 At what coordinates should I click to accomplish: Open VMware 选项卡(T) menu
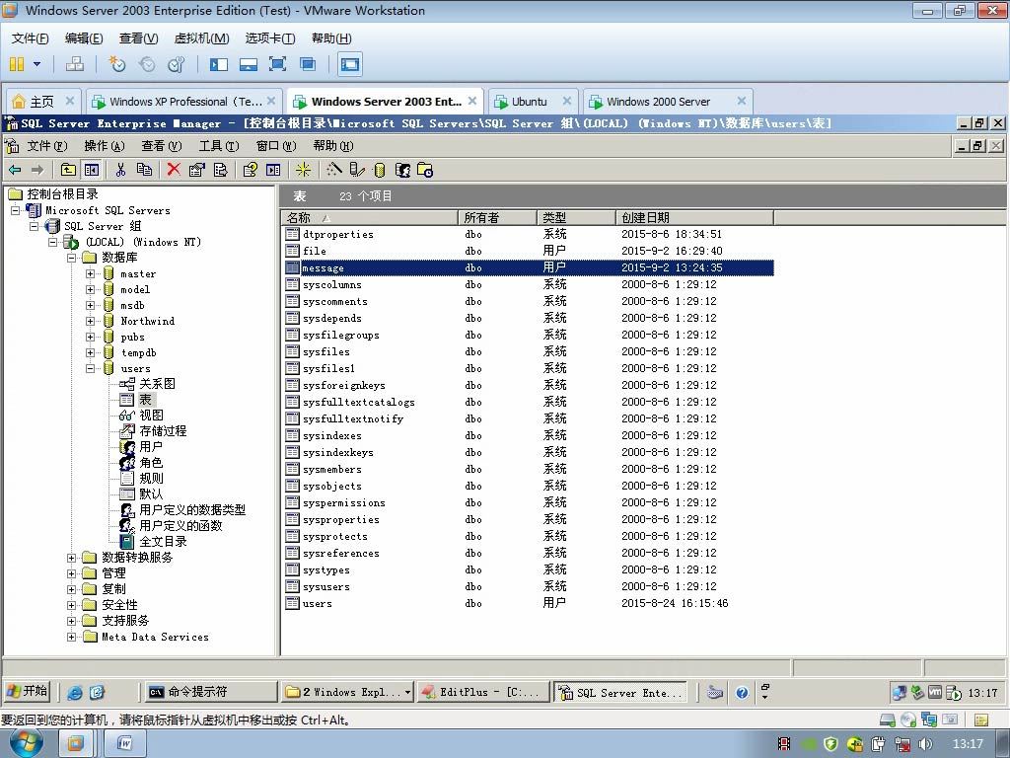(270, 38)
